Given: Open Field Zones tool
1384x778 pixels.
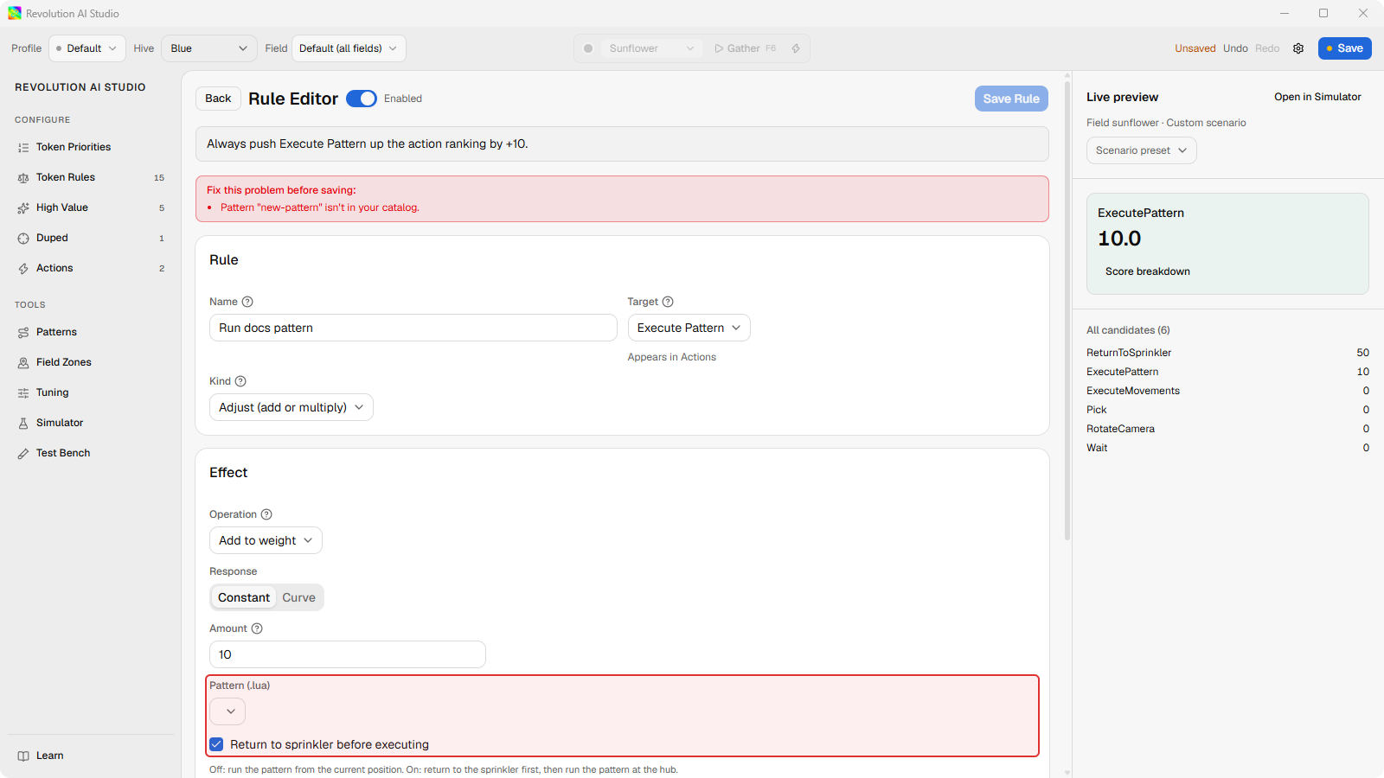Looking at the screenshot, I should [90, 362].
